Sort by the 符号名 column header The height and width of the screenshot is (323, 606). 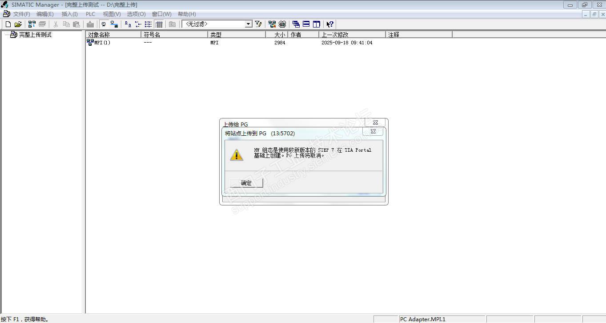coord(174,35)
